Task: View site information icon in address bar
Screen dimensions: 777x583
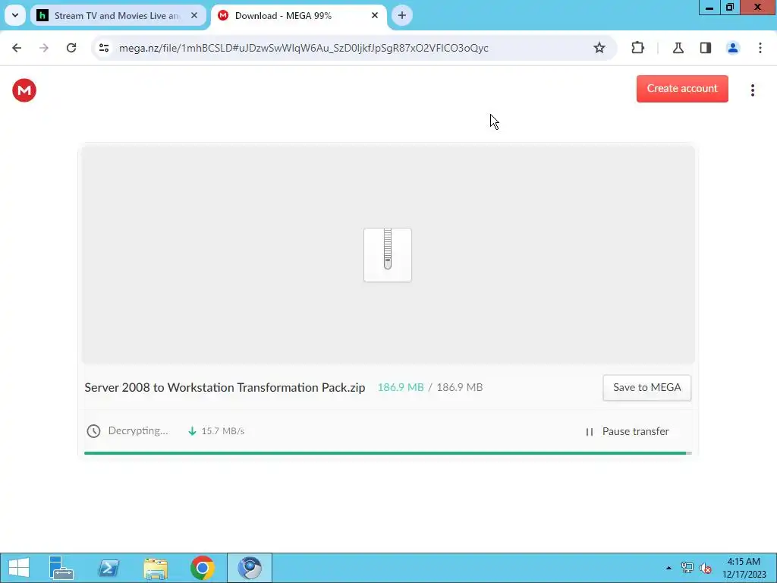Action: 104,48
